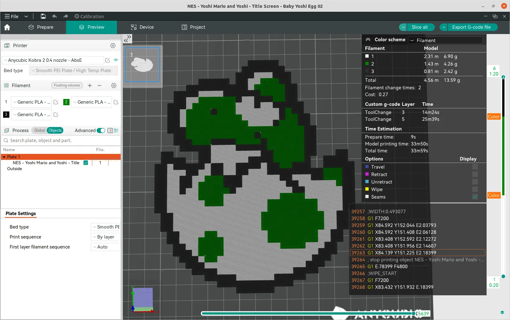The height and width of the screenshot is (320, 510).
Task: Open the Filament color scheme dropdown
Action: point(445,40)
